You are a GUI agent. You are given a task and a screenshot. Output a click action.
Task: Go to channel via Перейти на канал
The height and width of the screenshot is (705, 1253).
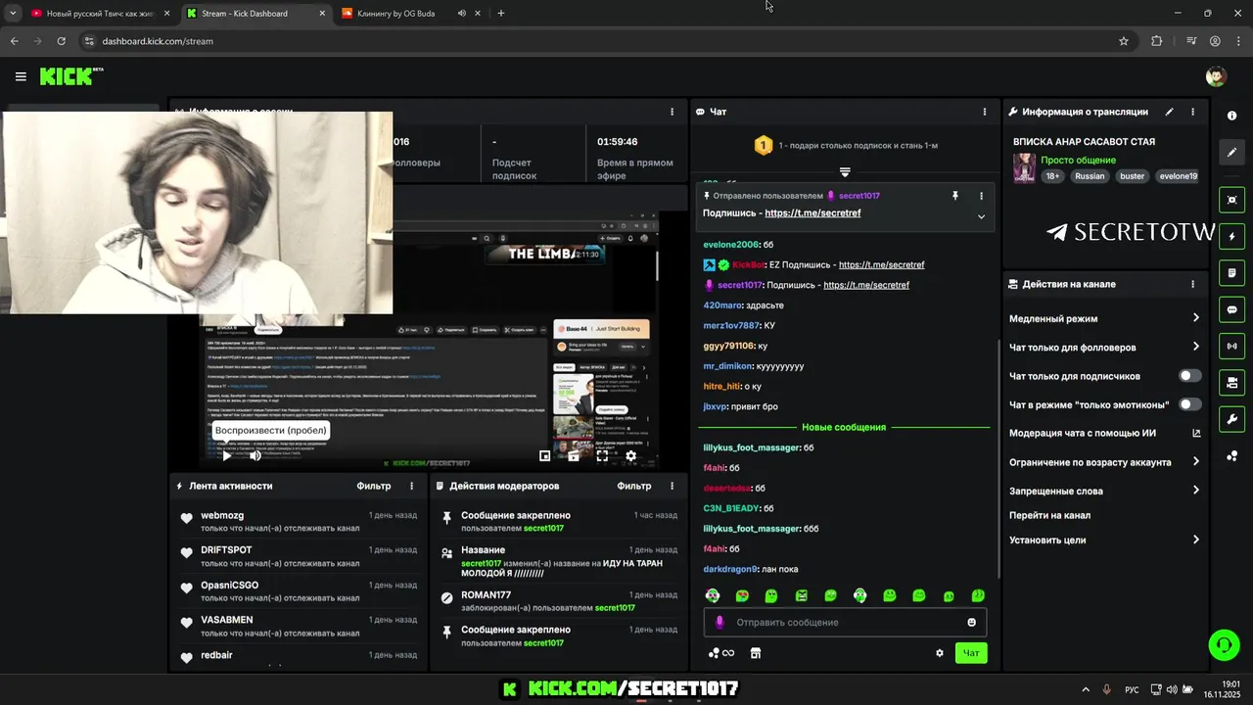(x=1049, y=515)
